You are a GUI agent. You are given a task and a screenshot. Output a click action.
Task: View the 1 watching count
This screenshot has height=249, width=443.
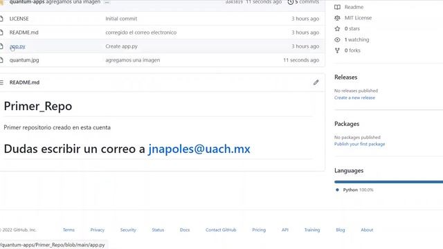click(356, 39)
